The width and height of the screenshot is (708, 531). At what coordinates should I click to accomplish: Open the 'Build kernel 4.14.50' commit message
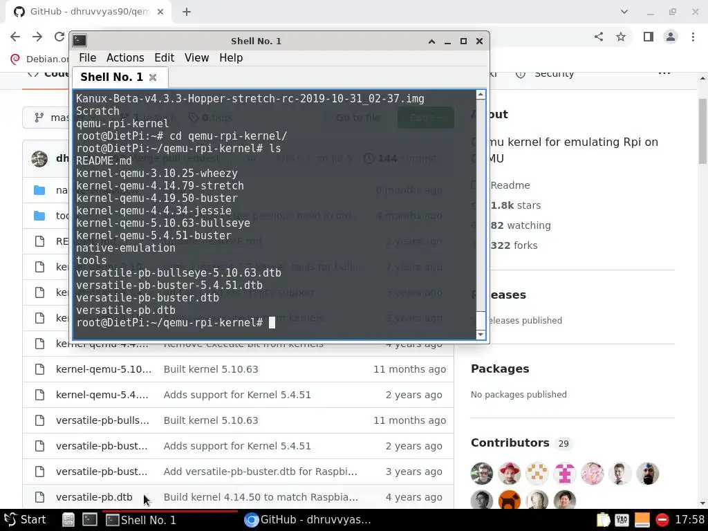coord(261,497)
